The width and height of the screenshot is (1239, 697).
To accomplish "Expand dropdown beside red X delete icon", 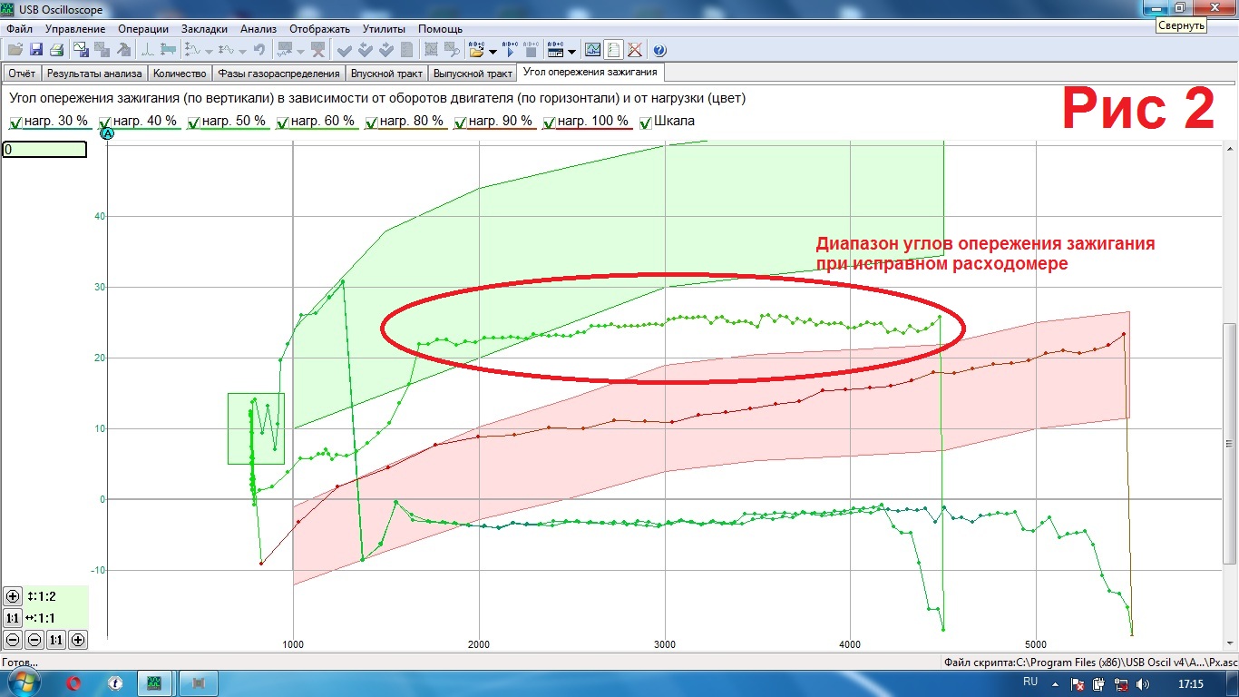I will [x=300, y=51].
